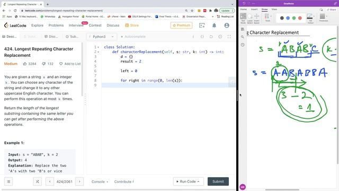
Task: Click the Contribute link
Action: coord(123,181)
